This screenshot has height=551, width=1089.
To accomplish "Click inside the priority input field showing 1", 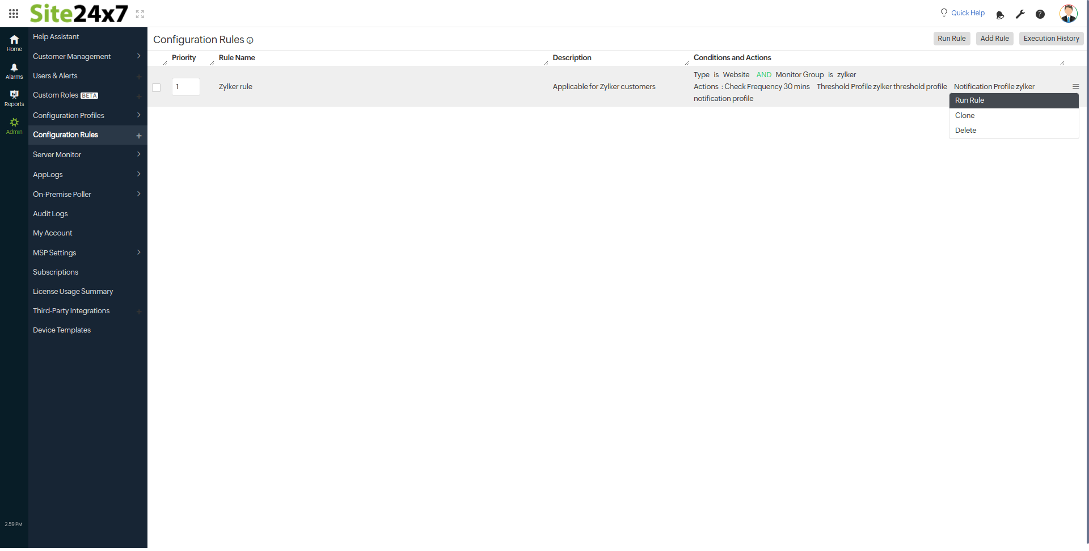I will click(x=185, y=86).
